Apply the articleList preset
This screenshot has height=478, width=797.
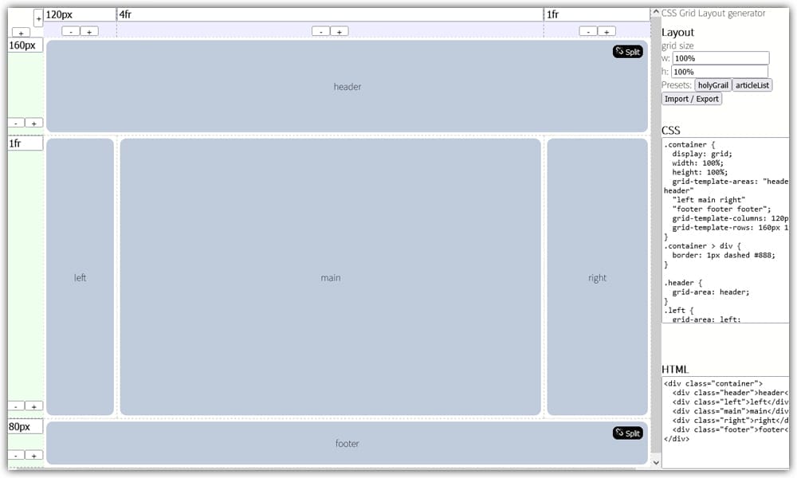click(752, 84)
